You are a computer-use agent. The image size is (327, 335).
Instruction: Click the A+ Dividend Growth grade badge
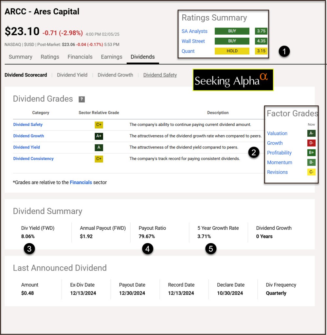point(99,136)
